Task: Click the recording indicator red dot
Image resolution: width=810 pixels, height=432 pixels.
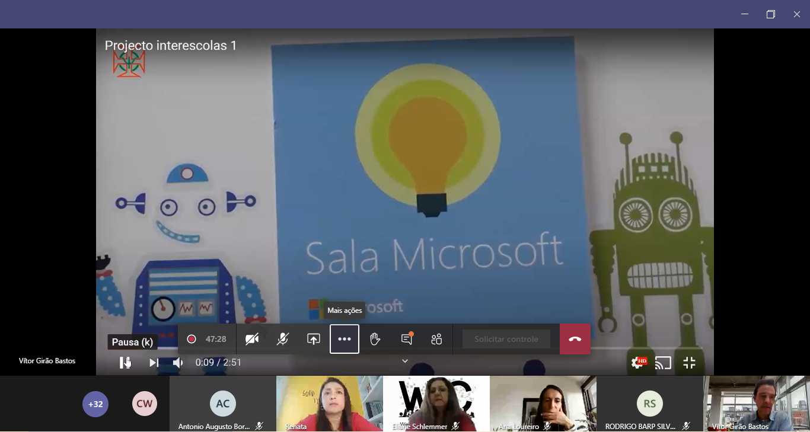Action: (192, 339)
